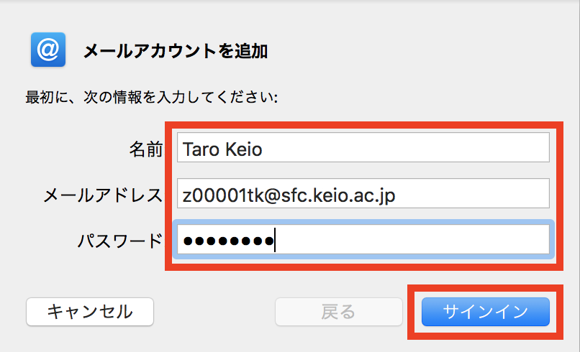The image size is (580, 352).
Task: Click the メールアカウントを追加 dialog title
Action: 176,51
